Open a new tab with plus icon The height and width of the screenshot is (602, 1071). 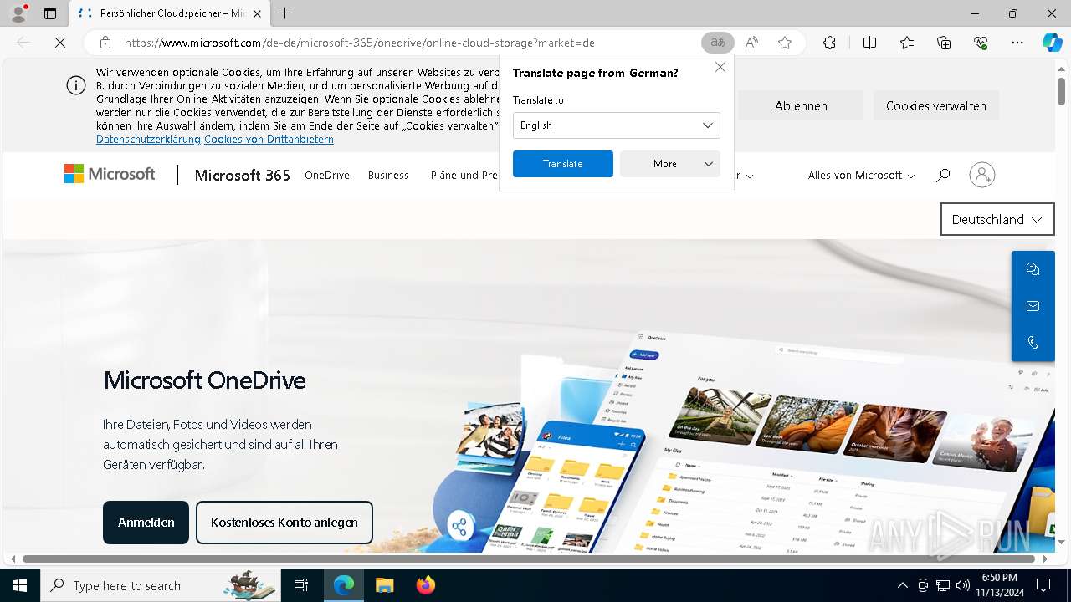pyautogui.click(x=285, y=13)
